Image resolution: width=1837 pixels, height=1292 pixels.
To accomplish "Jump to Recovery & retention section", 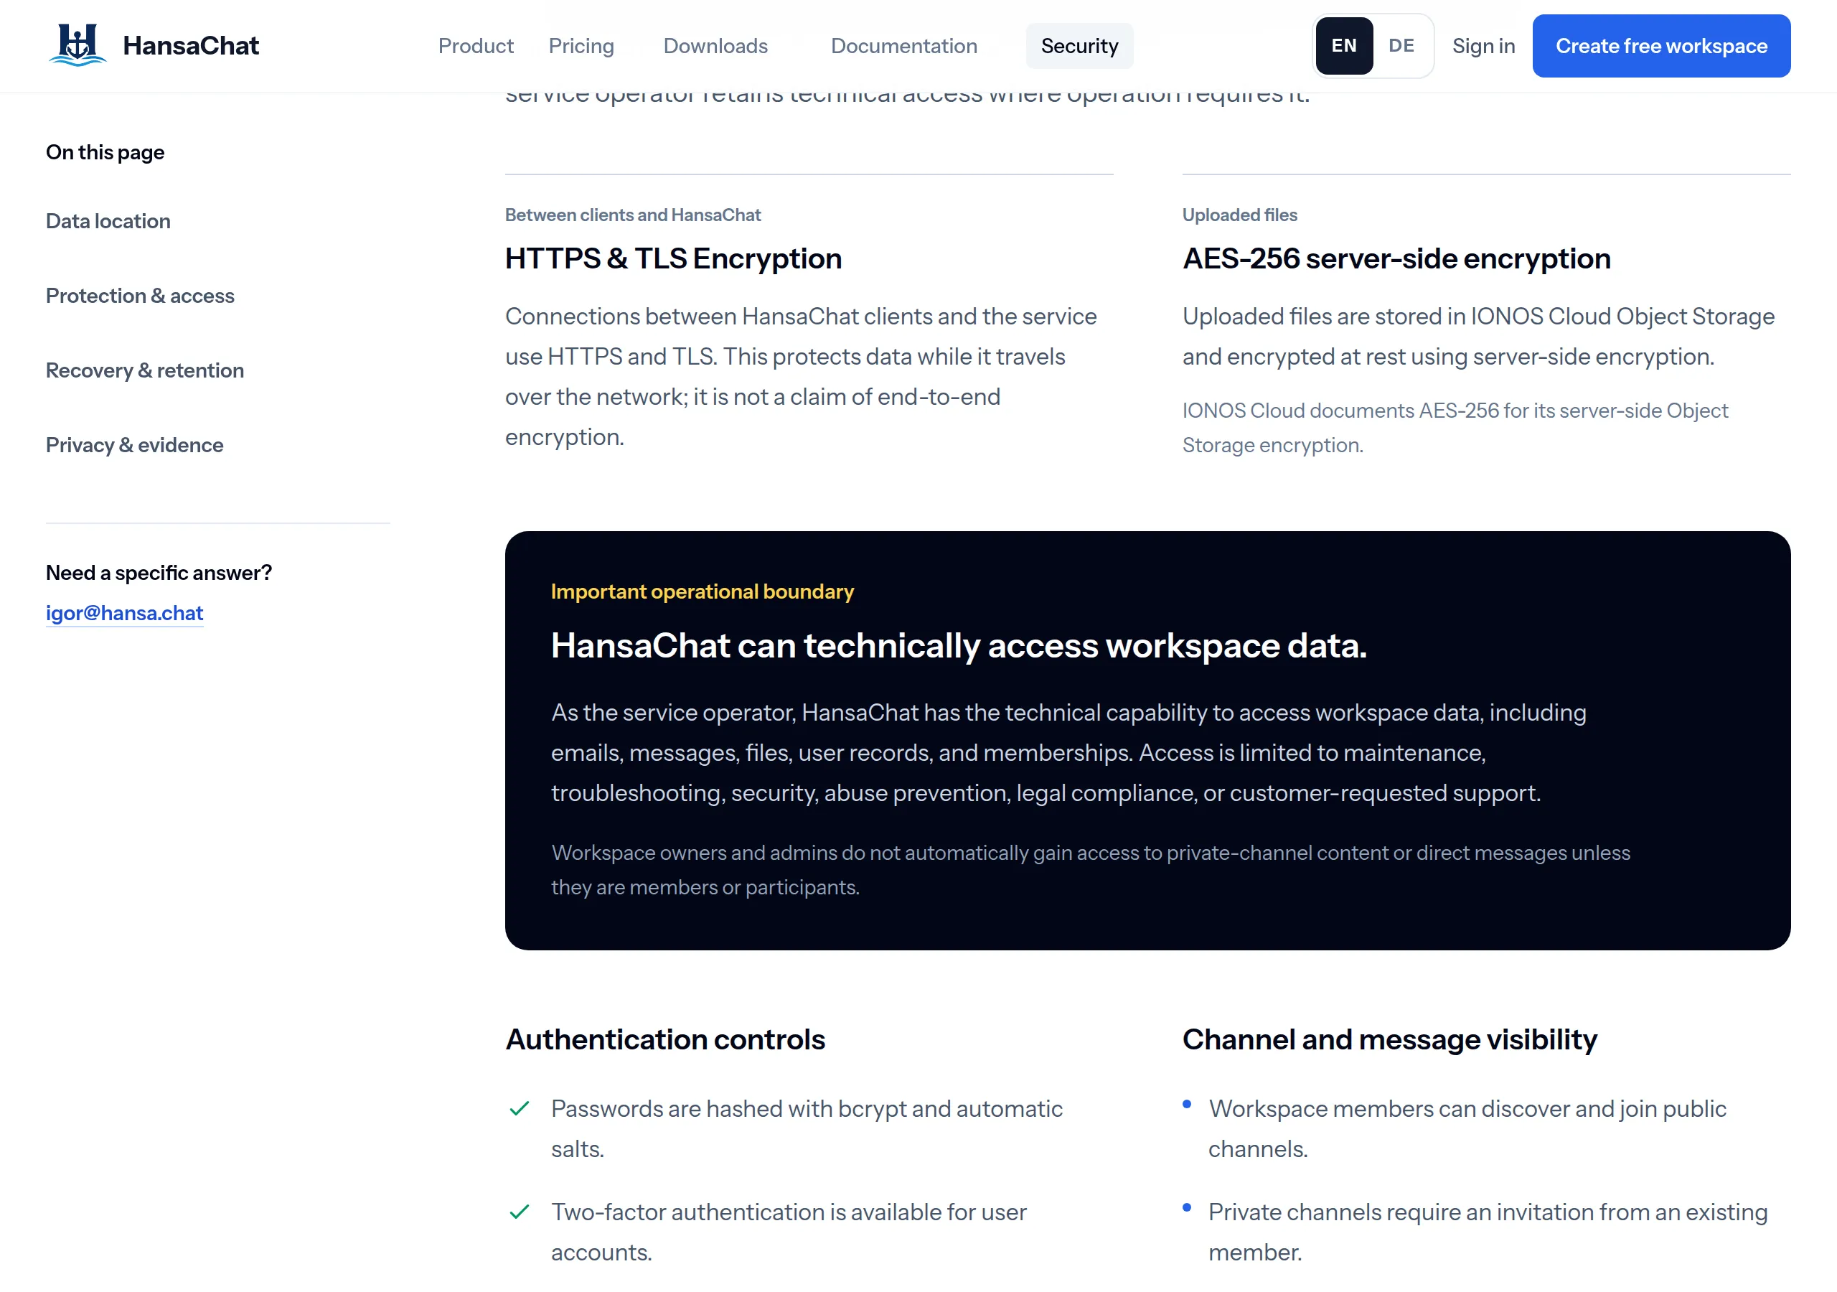I will 145,370.
